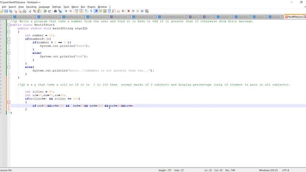Collapse the main method brace fold
Image resolution: width=306 pixels, height=172 pixels.
[x=9, y=32]
